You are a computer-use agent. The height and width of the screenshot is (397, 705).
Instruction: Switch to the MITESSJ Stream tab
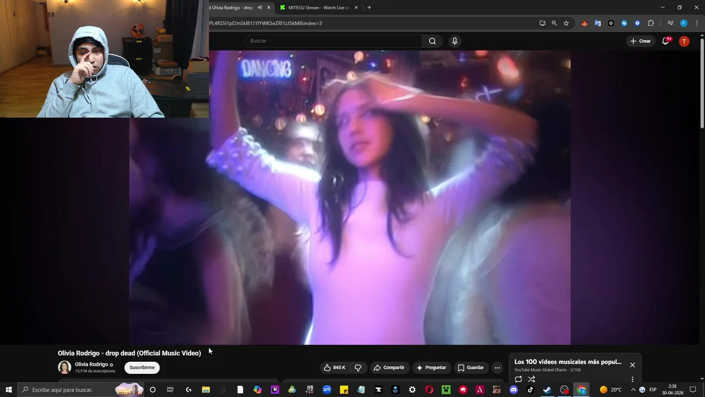point(319,8)
